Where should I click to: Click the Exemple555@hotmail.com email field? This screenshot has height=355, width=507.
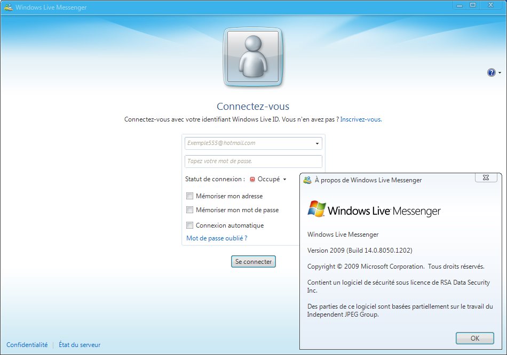tap(245, 143)
